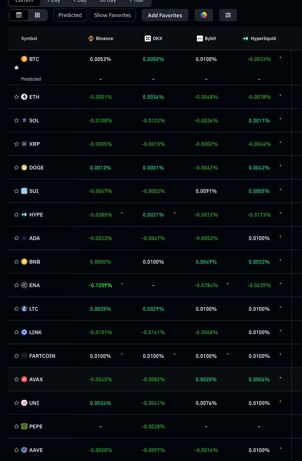Toggle the Predicted funding rate option
The width and height of the screenshot is (302, 461).
pos(70,15)
